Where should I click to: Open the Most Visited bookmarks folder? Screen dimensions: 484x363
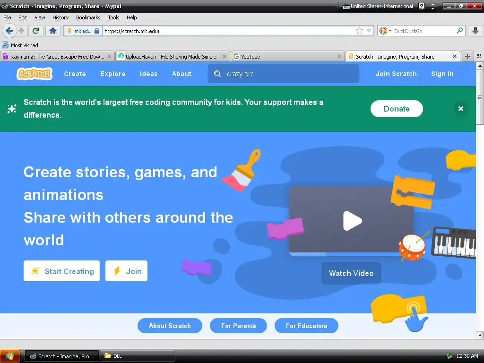20,45
